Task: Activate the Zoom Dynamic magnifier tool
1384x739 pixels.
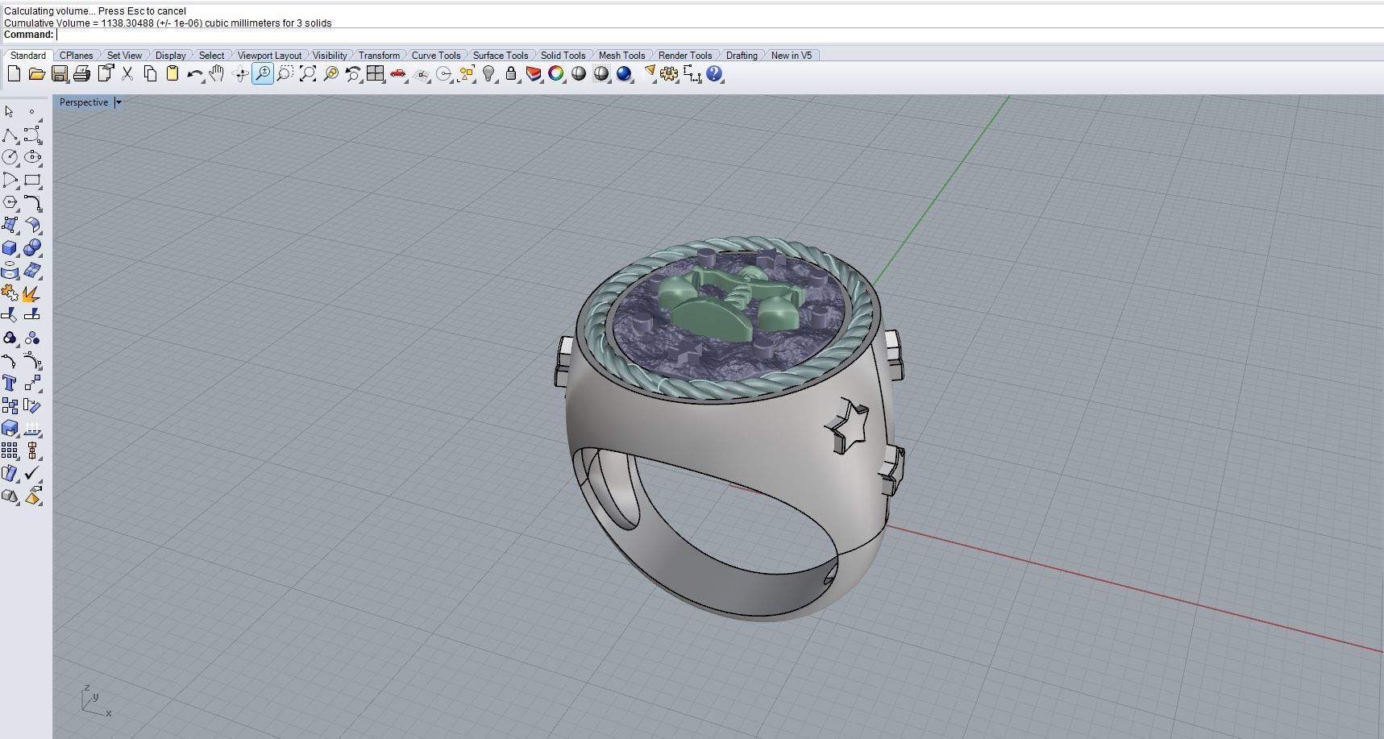Action: 263,74
